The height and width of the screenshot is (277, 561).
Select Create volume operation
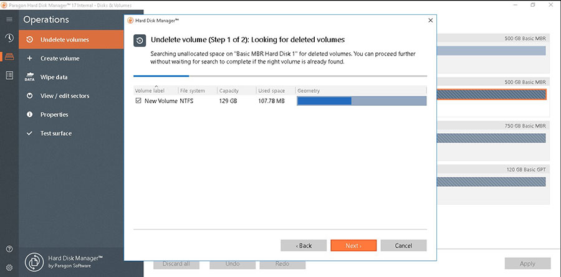pos(71,59)
